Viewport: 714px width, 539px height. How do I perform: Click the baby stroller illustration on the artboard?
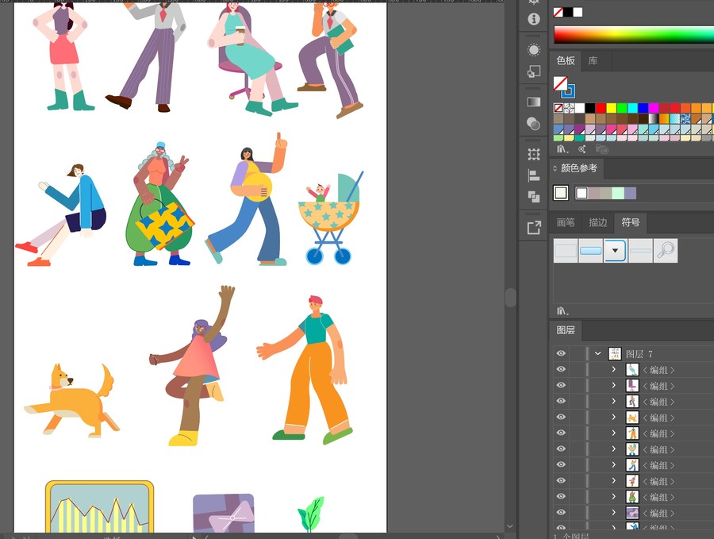pos(332,218)
